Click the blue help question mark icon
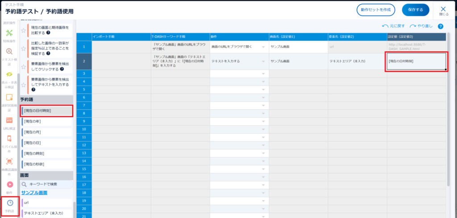The width and height of the screenshot is (457, 218). (x=440, y=26)
